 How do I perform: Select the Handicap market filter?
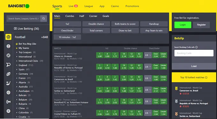(154, 24)
